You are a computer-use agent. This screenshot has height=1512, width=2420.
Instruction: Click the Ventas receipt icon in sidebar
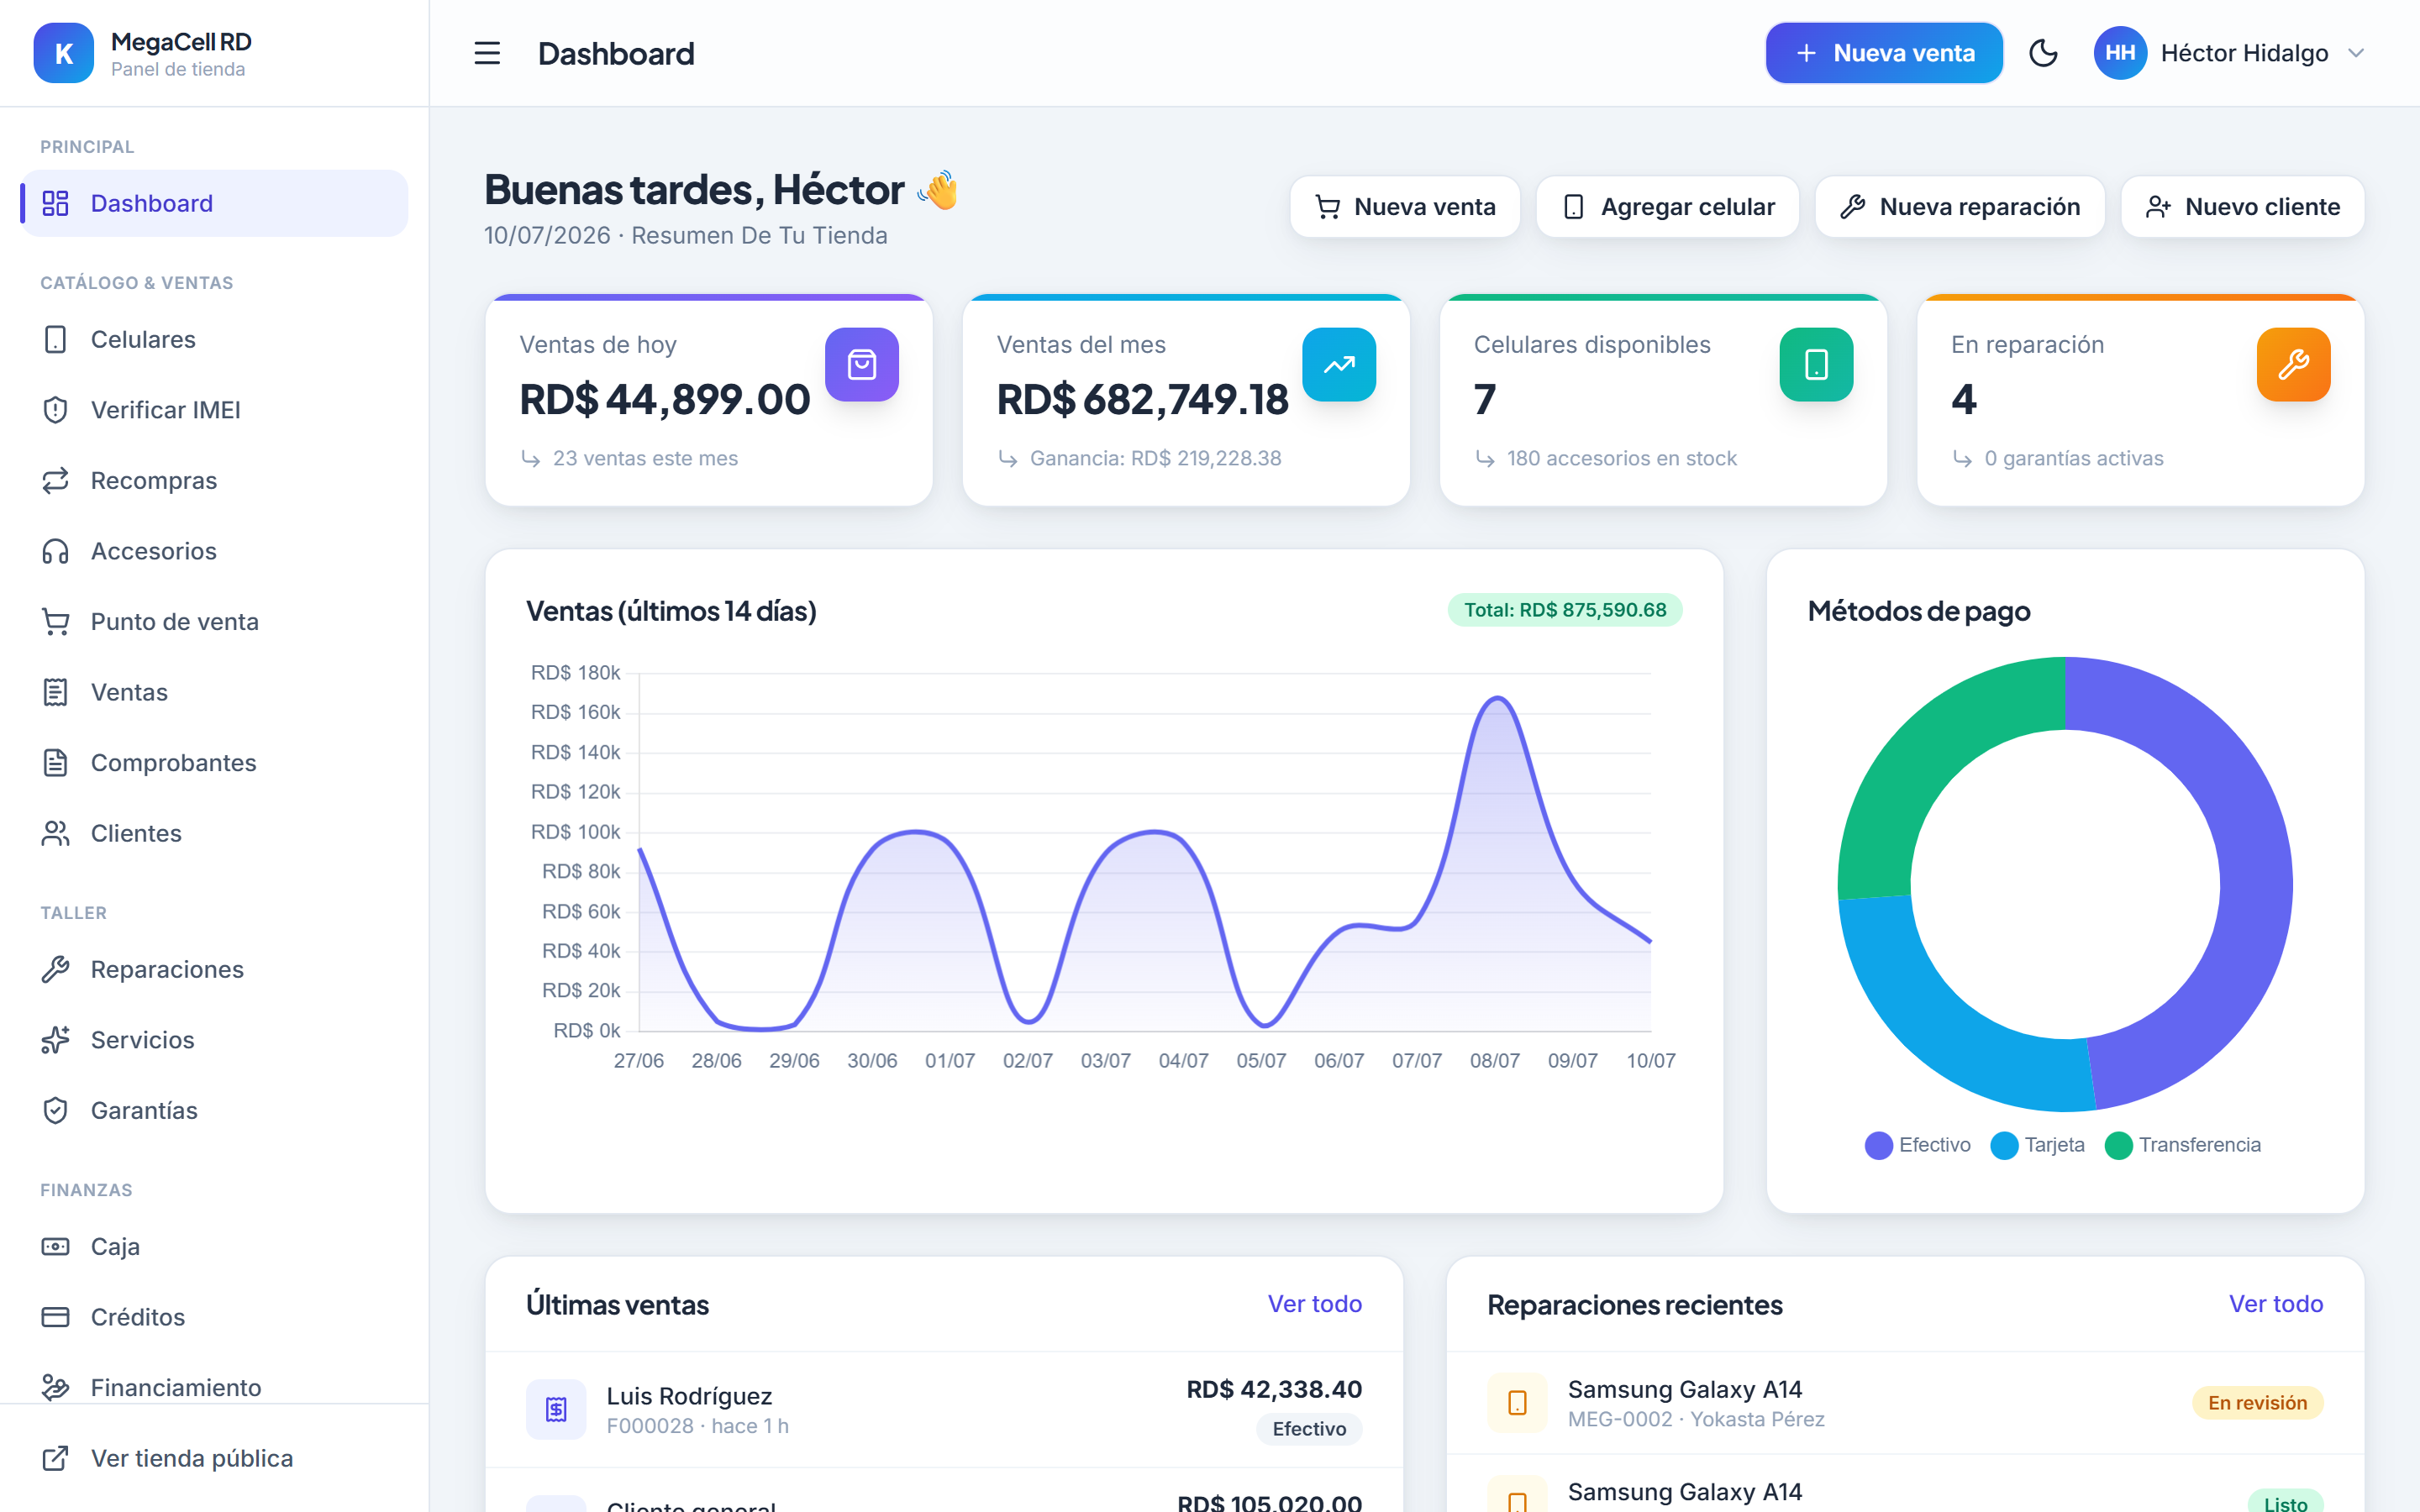click(x=56, y=692)
